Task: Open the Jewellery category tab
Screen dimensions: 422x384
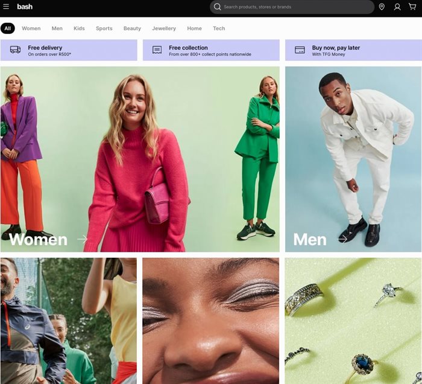Action: pos(164,28)
